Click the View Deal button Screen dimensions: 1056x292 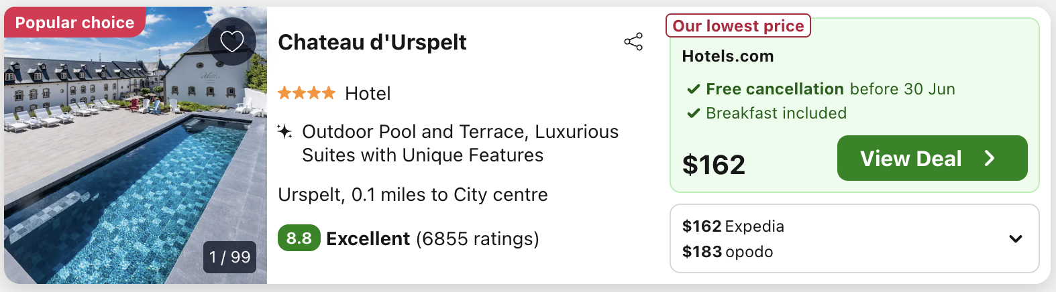tap(932, 158)
